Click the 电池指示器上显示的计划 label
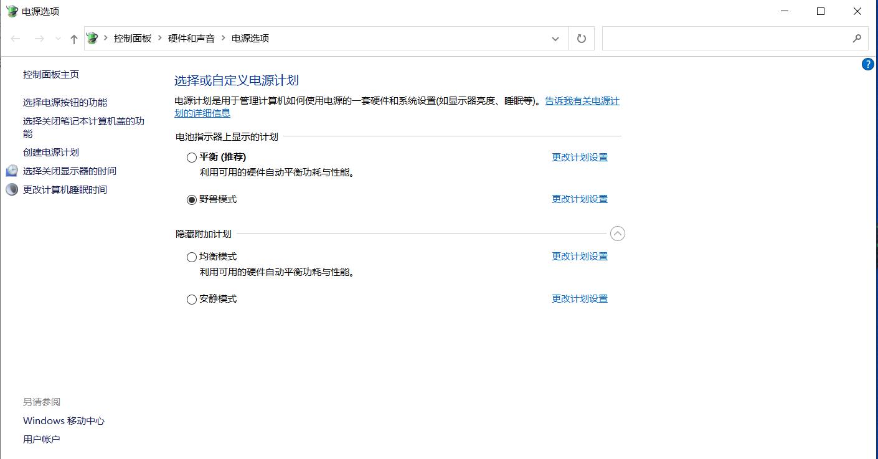Image resolution: width=878 pixels, height=459 pixels. tap(227, 136)
